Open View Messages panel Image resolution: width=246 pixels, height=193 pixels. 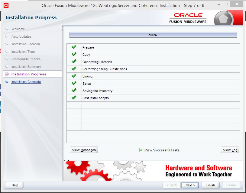click(84, 150)
